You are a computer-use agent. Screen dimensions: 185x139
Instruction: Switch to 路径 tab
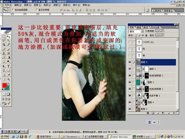pyautogui.click(x=146, y=27)
